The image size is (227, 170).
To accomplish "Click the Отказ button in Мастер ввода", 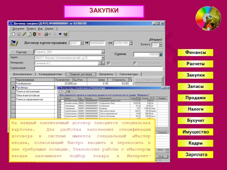I will click(161, 156).
